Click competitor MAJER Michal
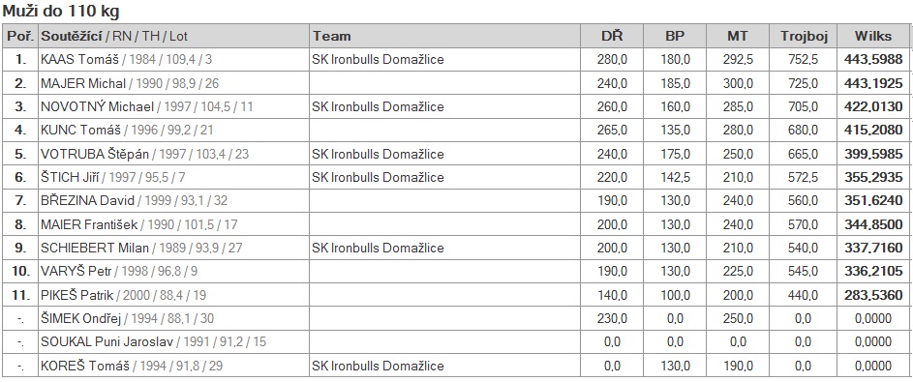Image resolution: width=913 pixels, height=382 pixels. (x=83, y=83)
